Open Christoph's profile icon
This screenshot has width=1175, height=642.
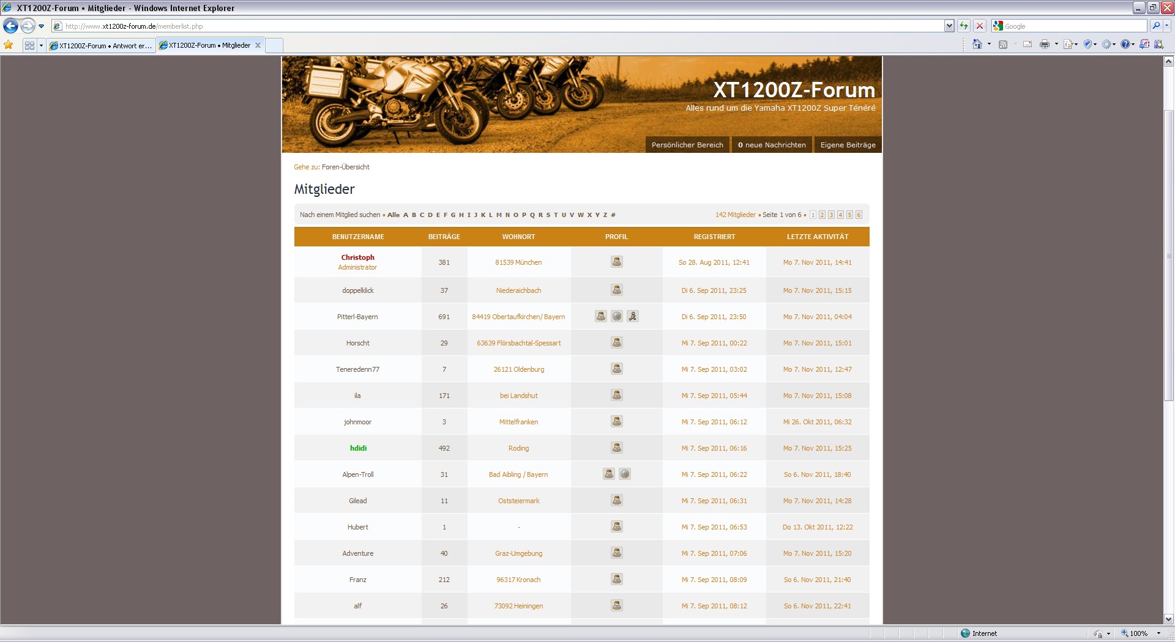point(616,262)
